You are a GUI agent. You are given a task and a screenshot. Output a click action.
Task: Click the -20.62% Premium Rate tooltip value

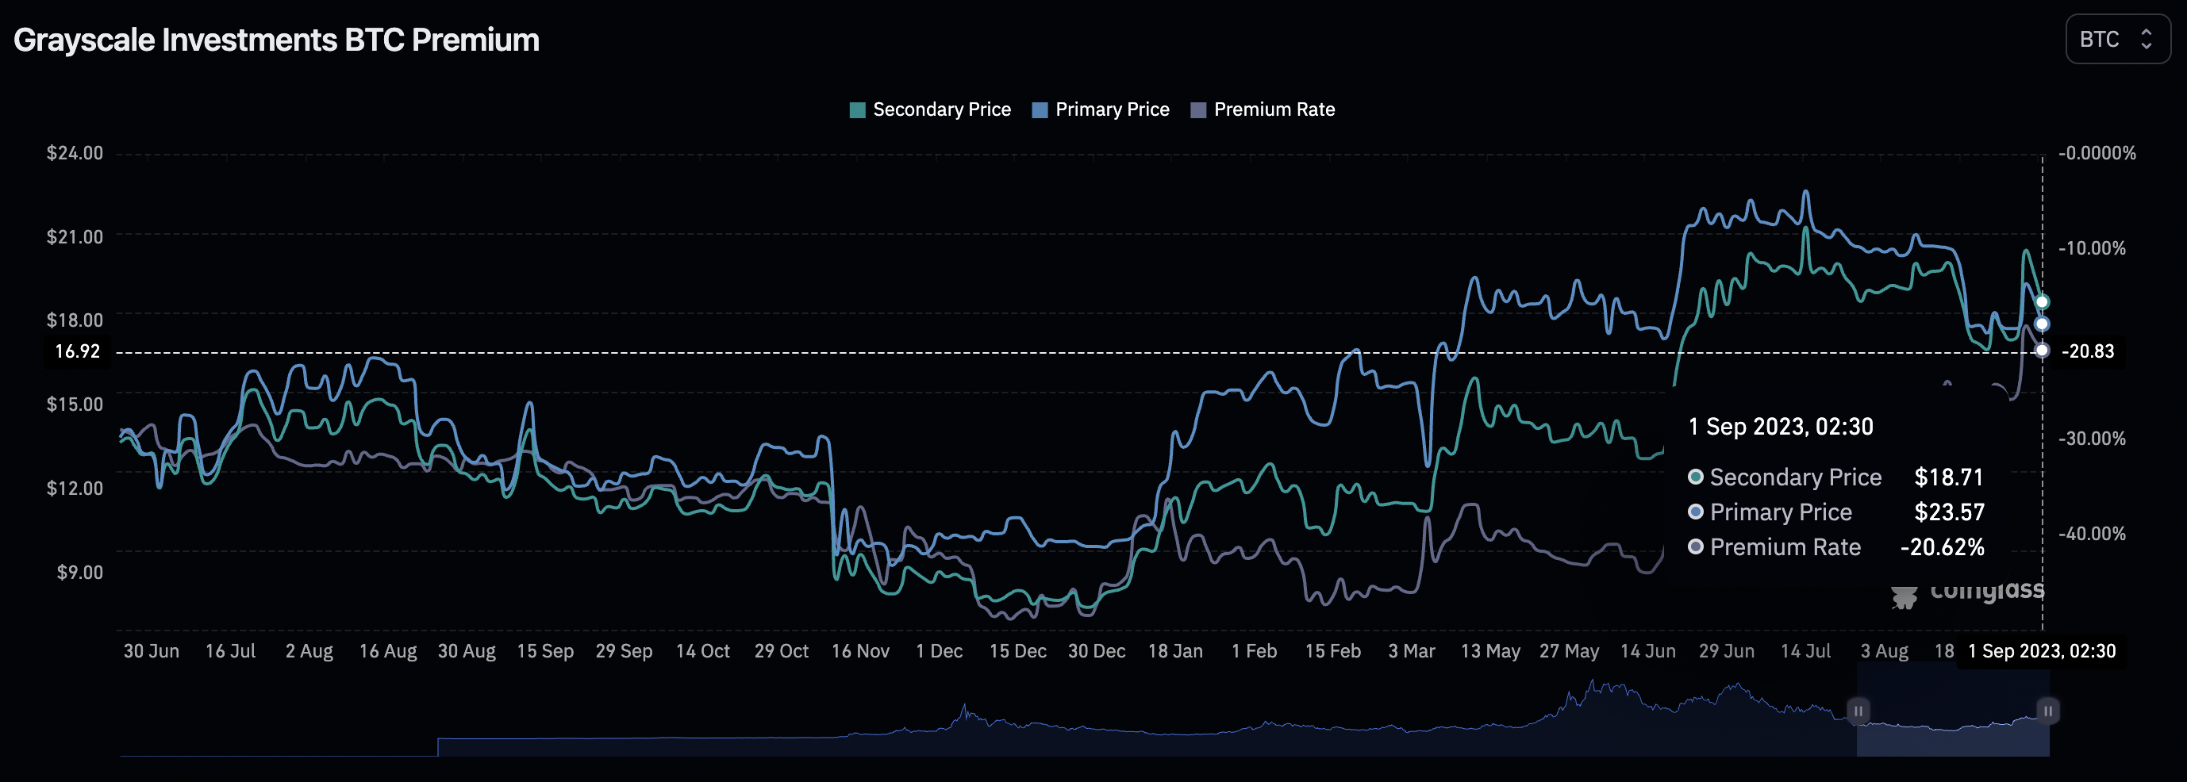tap(1942, 547)
